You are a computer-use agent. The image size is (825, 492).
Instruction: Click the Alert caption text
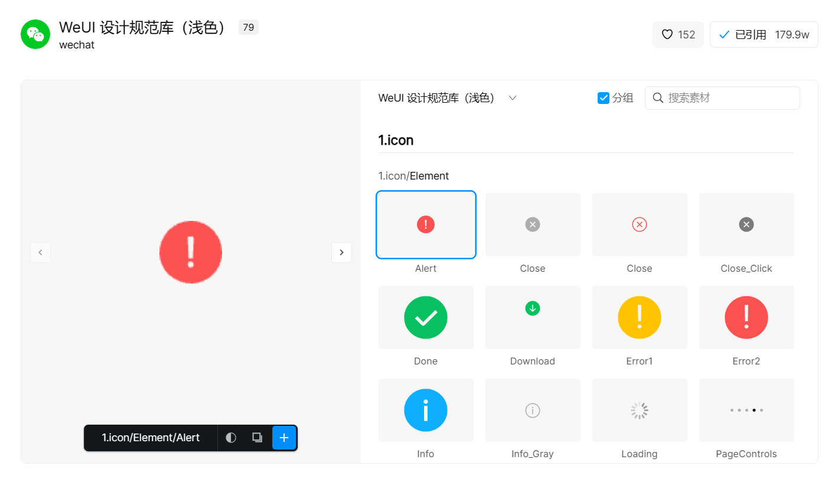tap(426, 269)
